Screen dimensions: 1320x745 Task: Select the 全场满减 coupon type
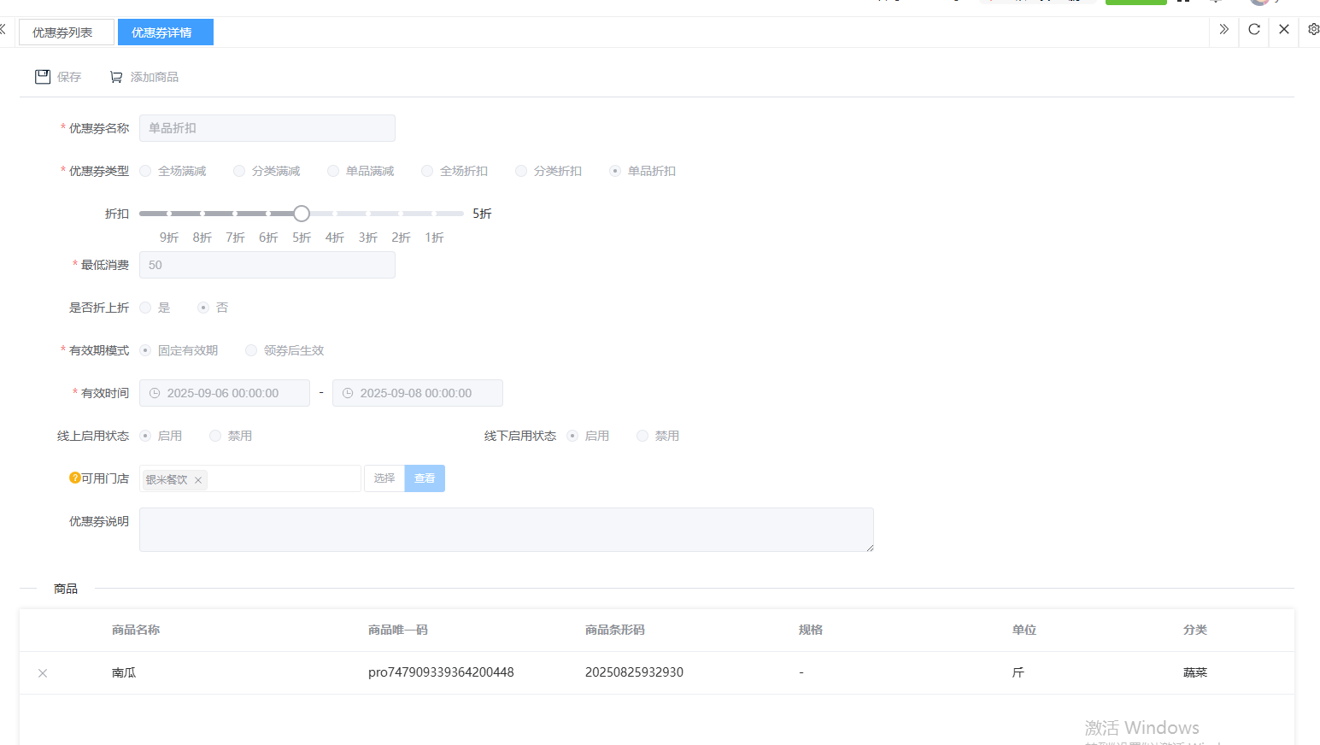[146, 171]
